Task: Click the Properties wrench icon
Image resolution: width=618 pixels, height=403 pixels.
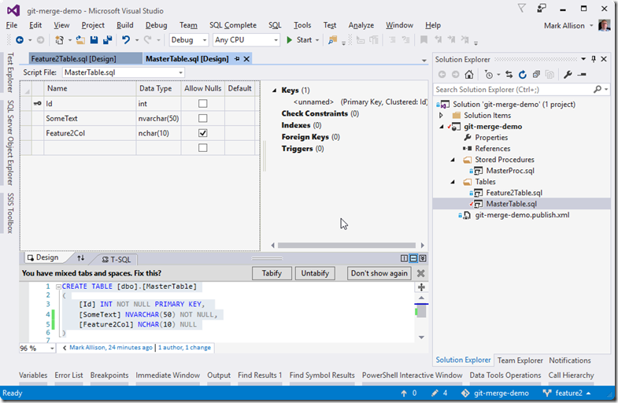Action: click(x=568, y=75)
